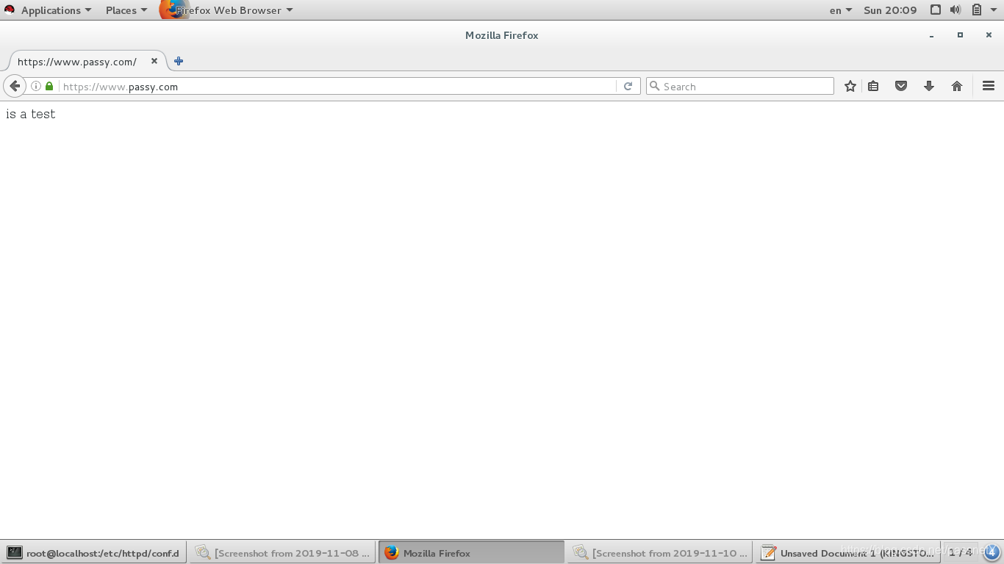Click the notification count bubble
The width and height of the screenshot is (1004, 564).
[992, 552]
